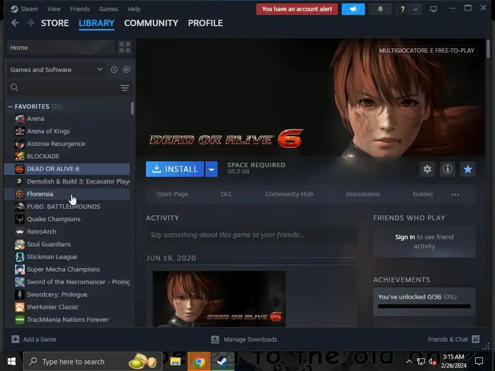Click the question mark help icon
The image size is (495, 371).
point(403,9)
